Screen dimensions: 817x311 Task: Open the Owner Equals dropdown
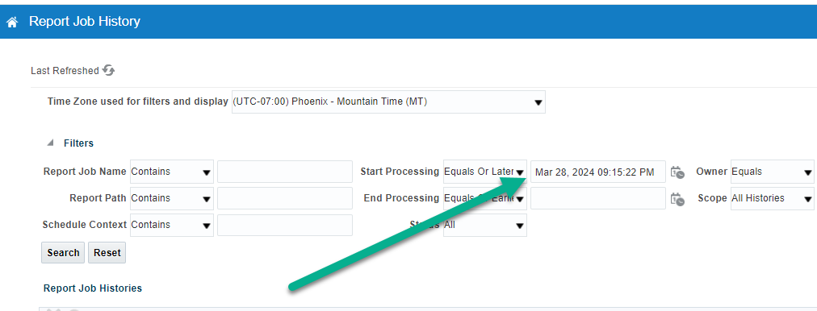pos(772,172)
